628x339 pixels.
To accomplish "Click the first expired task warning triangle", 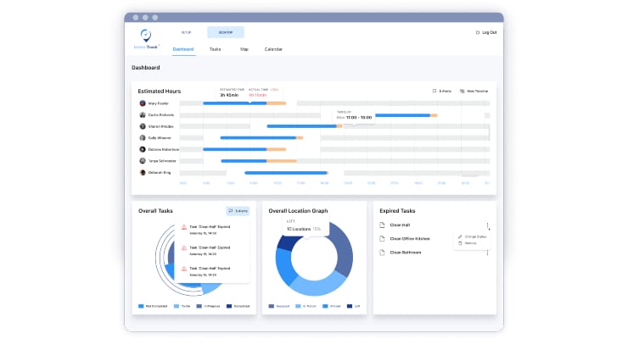I will tap(184, 227).
